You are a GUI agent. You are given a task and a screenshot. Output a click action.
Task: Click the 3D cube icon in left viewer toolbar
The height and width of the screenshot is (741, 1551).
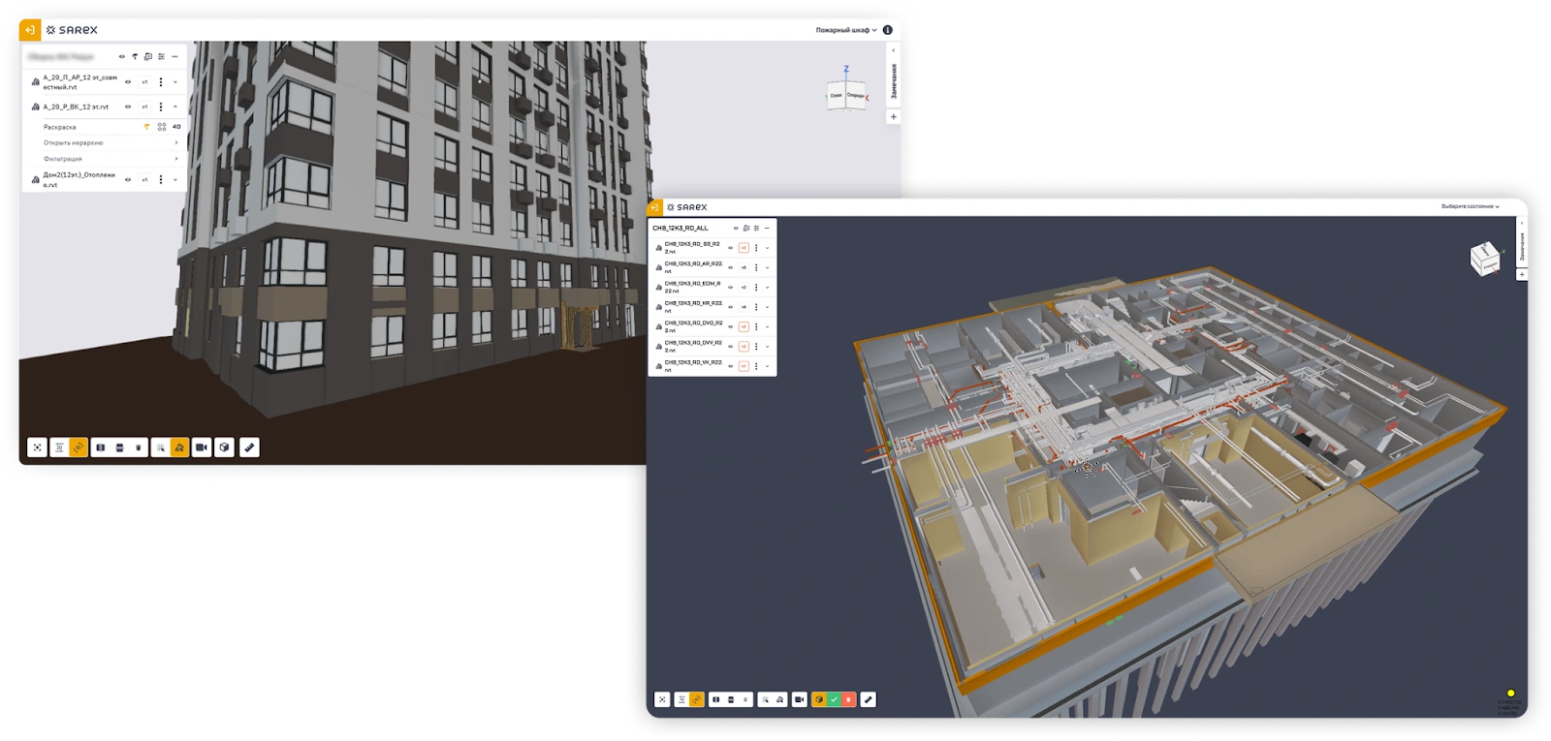tap(224, 448)
